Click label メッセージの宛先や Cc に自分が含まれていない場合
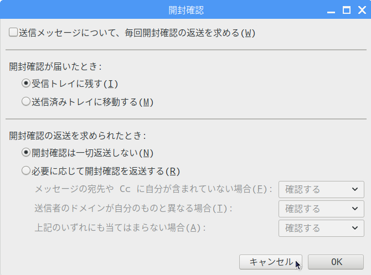 [x=153, y=189]
